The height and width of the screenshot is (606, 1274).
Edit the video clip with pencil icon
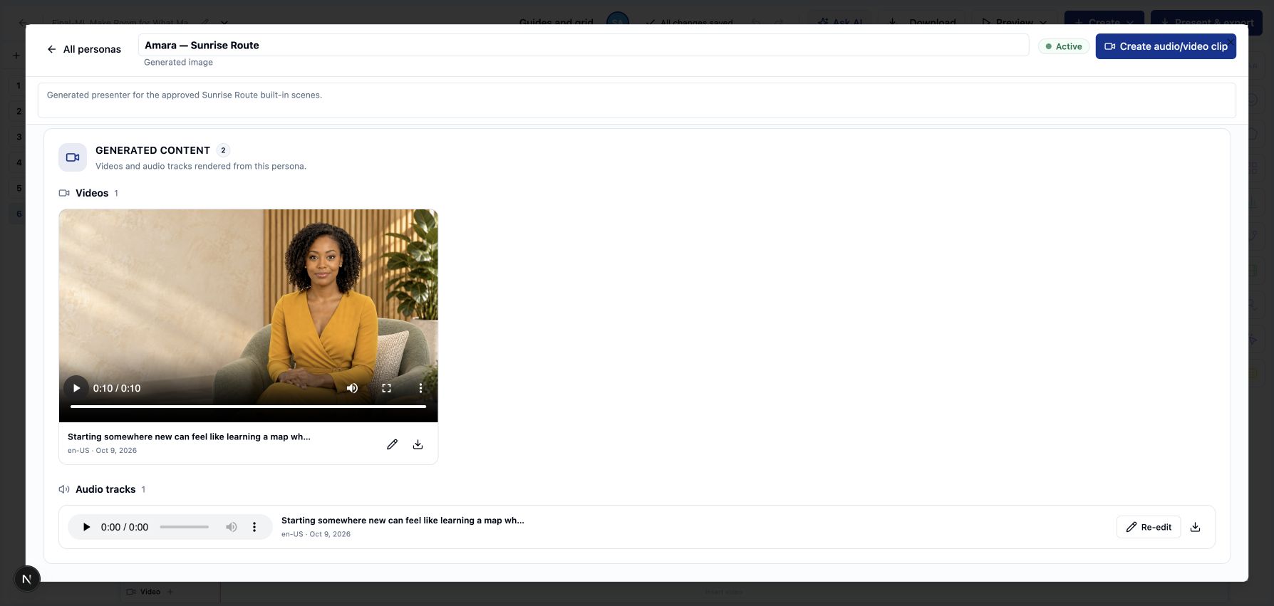392,444
